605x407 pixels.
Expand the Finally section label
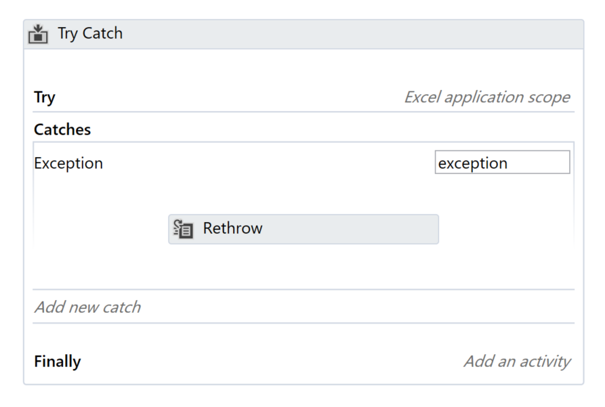tap(58, 362)
